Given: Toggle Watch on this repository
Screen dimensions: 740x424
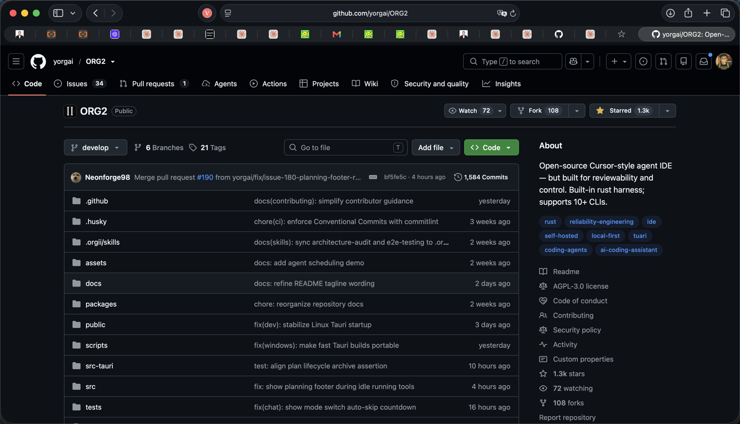Looking at the screenshot, I should click(x=469, y=111).
